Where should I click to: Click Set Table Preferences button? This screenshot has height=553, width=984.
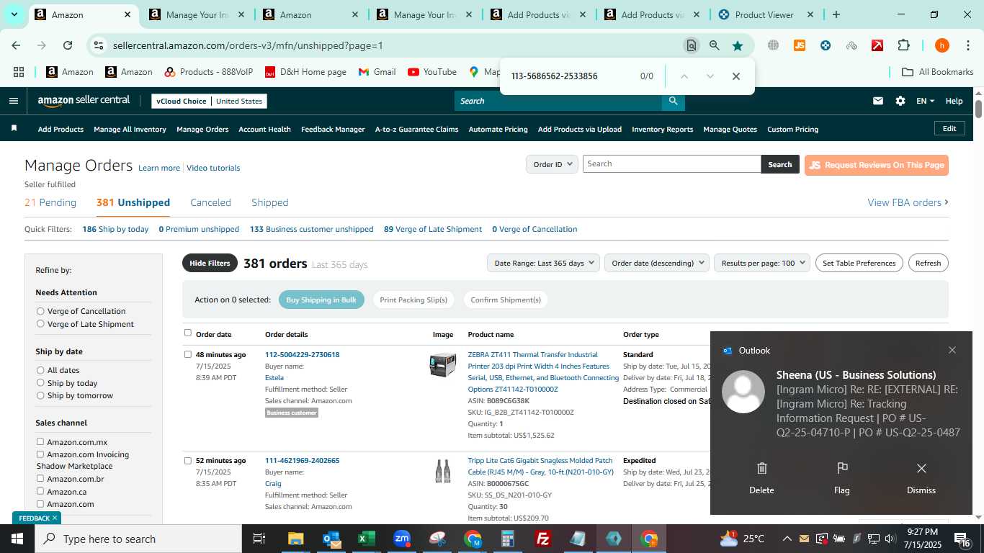pos(859,263)
